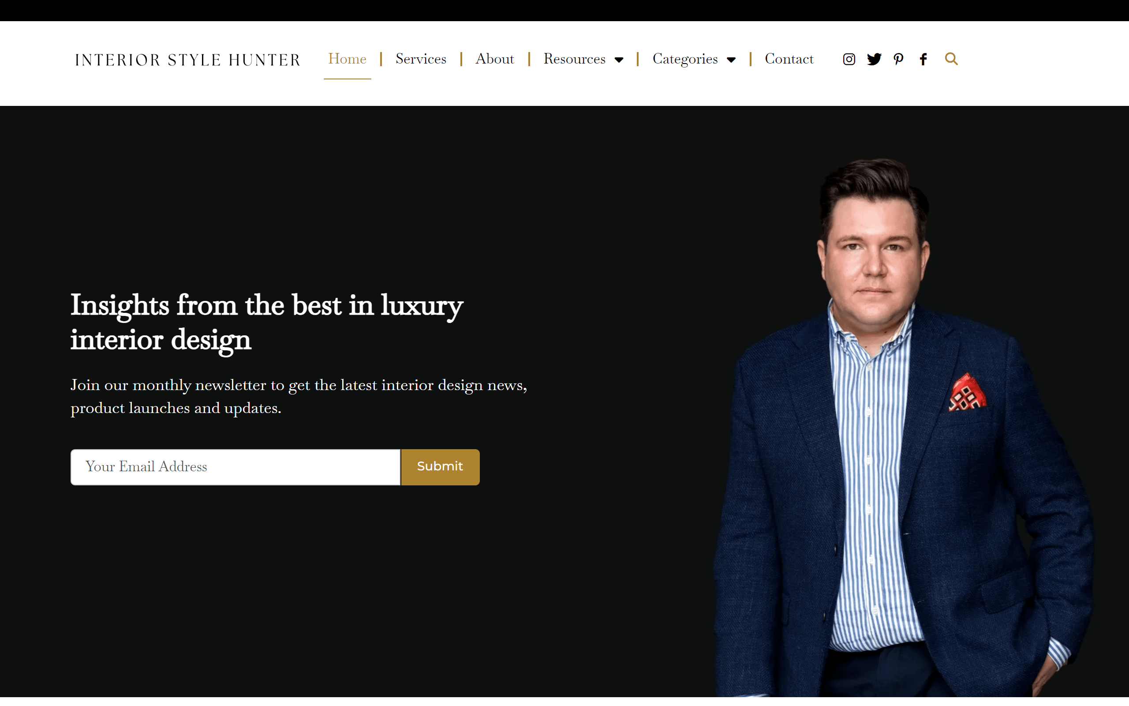Image resolution: width=1129 pixels, height=706 pixels.
Task: Expand the Resources dropdown arrow
Action: 619,60
